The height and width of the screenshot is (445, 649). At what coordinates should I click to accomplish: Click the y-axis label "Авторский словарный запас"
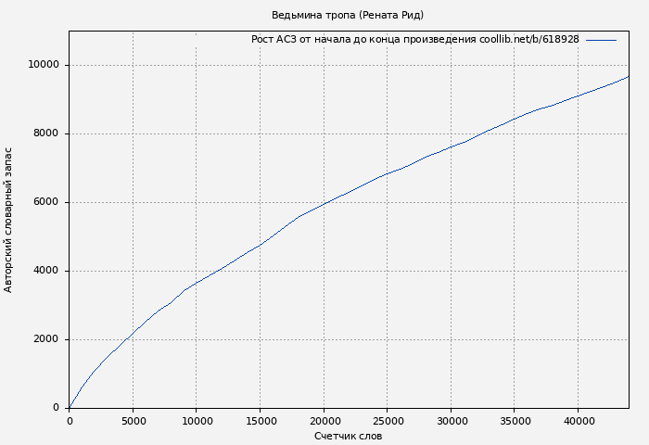tap(9, 220)
